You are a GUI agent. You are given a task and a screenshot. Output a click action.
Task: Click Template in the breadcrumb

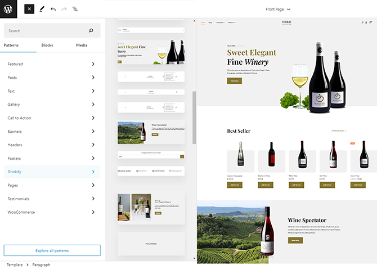click(x=15, y=264)
